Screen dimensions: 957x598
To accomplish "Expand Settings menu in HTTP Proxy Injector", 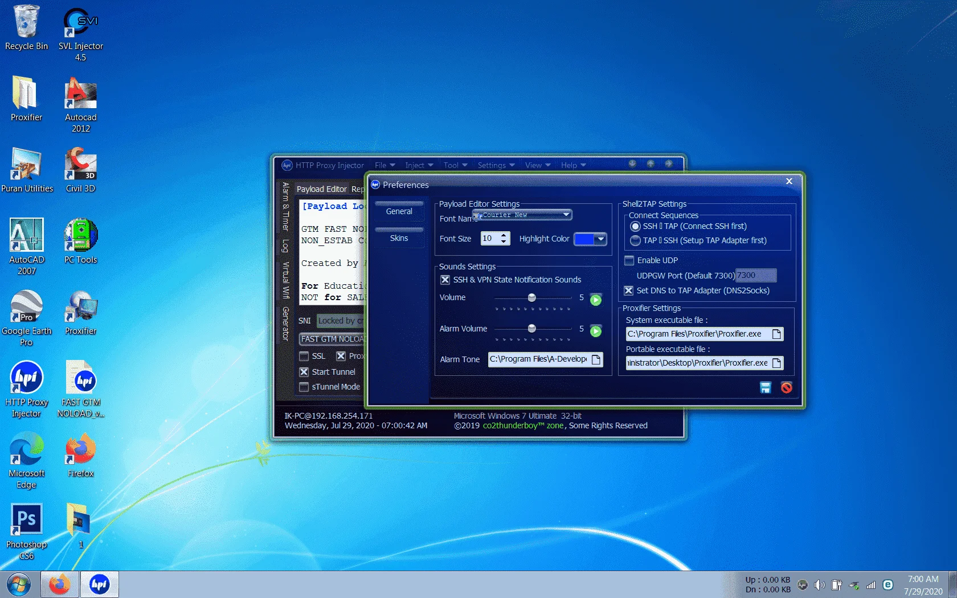I will 496,165.
